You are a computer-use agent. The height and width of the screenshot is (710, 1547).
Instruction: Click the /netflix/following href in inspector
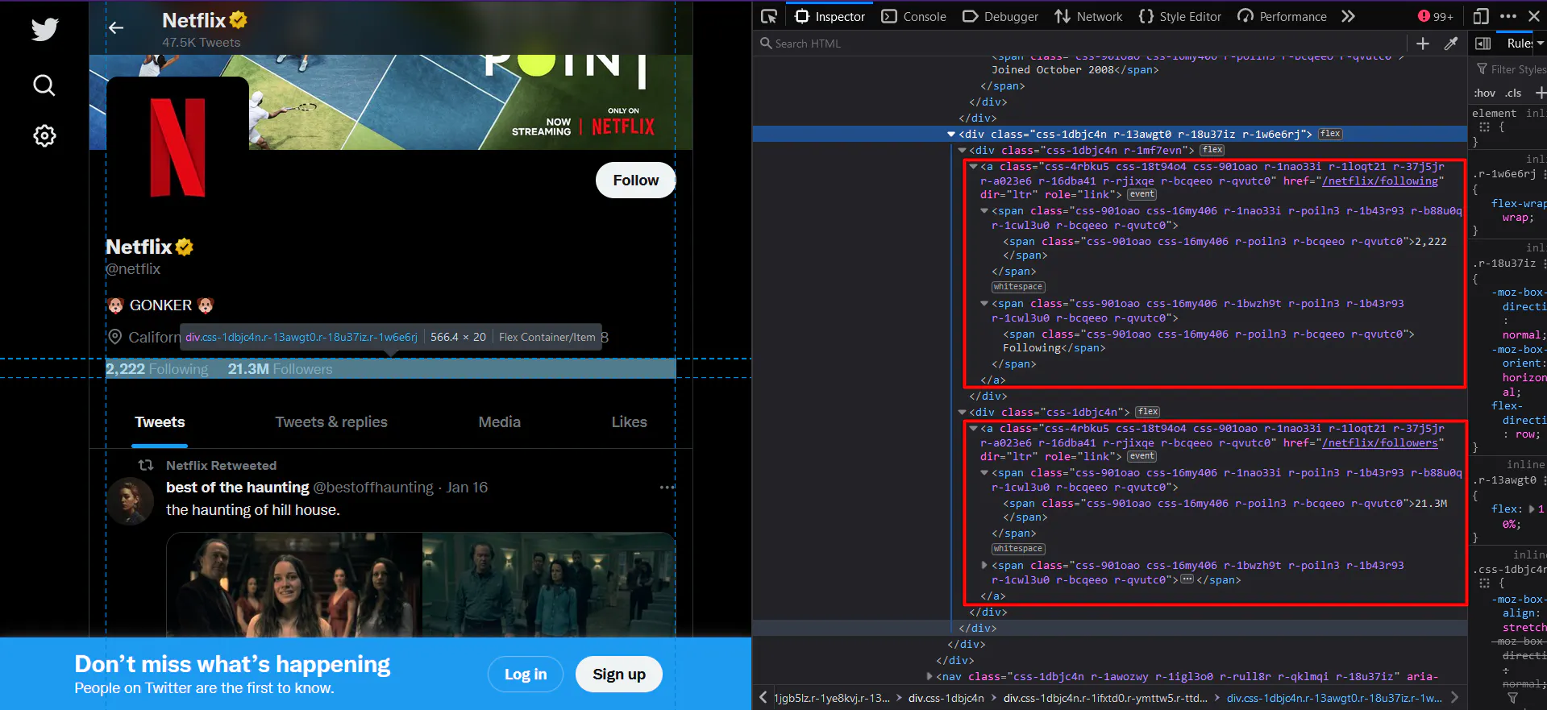click(1380, 181)
